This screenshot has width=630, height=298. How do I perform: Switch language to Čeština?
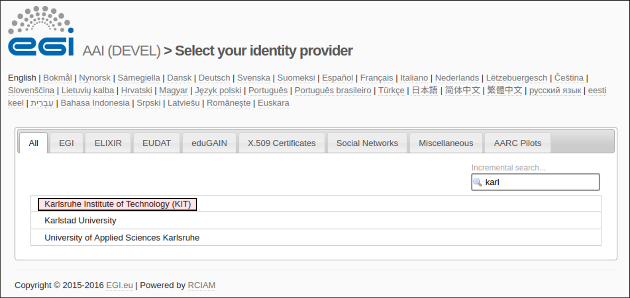pyautogui.click(x=569, y=78)
